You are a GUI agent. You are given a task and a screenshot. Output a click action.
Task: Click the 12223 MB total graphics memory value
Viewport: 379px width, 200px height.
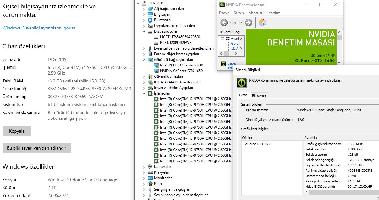[x=355, y=165]
